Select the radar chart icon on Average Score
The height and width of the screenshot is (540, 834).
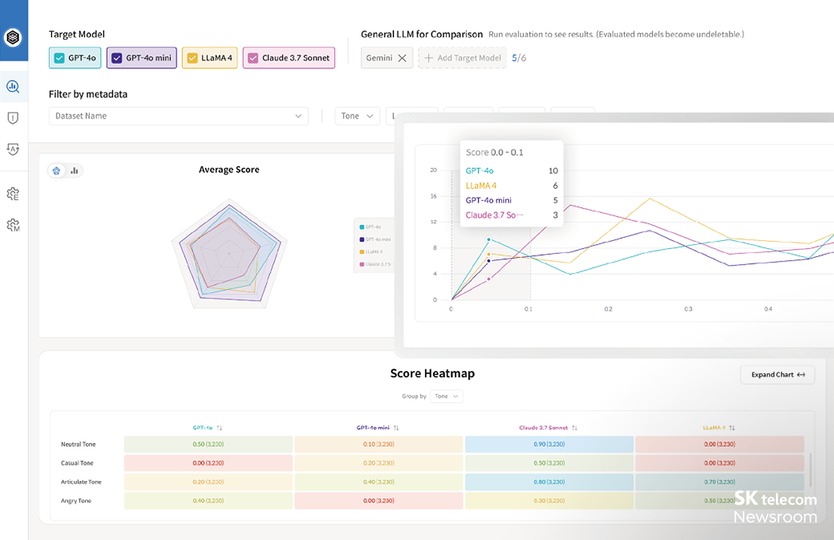[56, 170]
